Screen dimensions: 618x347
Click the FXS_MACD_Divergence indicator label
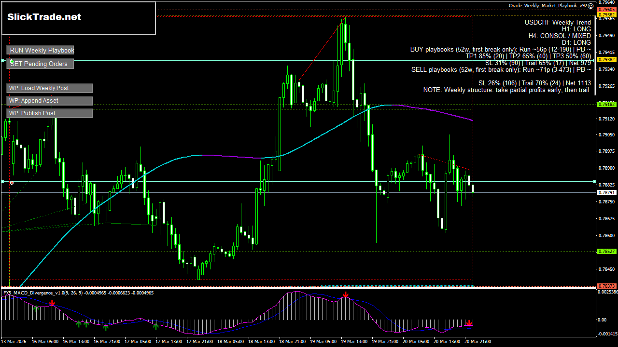pos(78,293)
